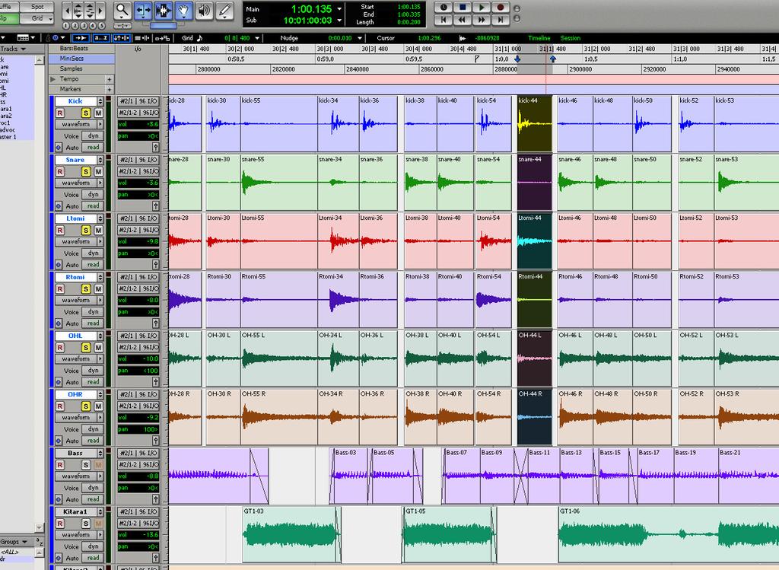
Task: Open Kick track view selector arrow
Action: pyautogui.click(x=100, y=124)
